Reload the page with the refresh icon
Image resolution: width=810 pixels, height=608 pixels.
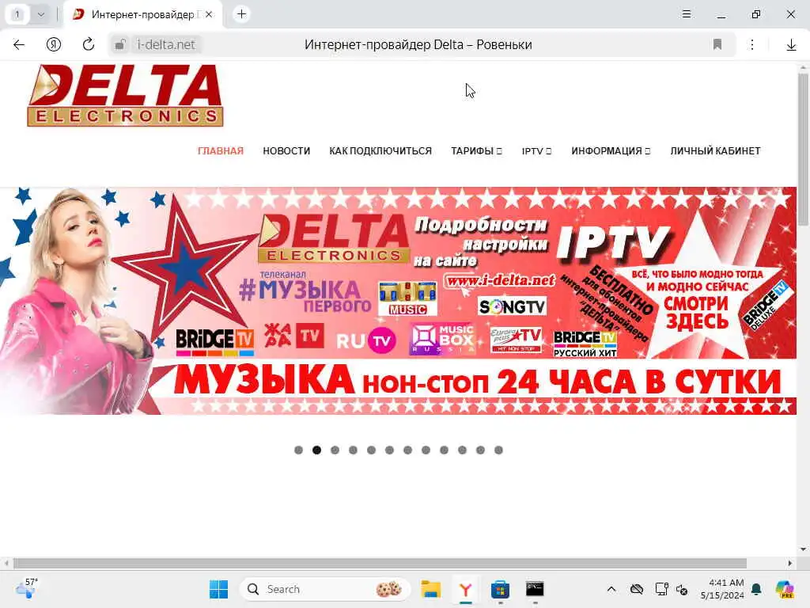point(89,44)
